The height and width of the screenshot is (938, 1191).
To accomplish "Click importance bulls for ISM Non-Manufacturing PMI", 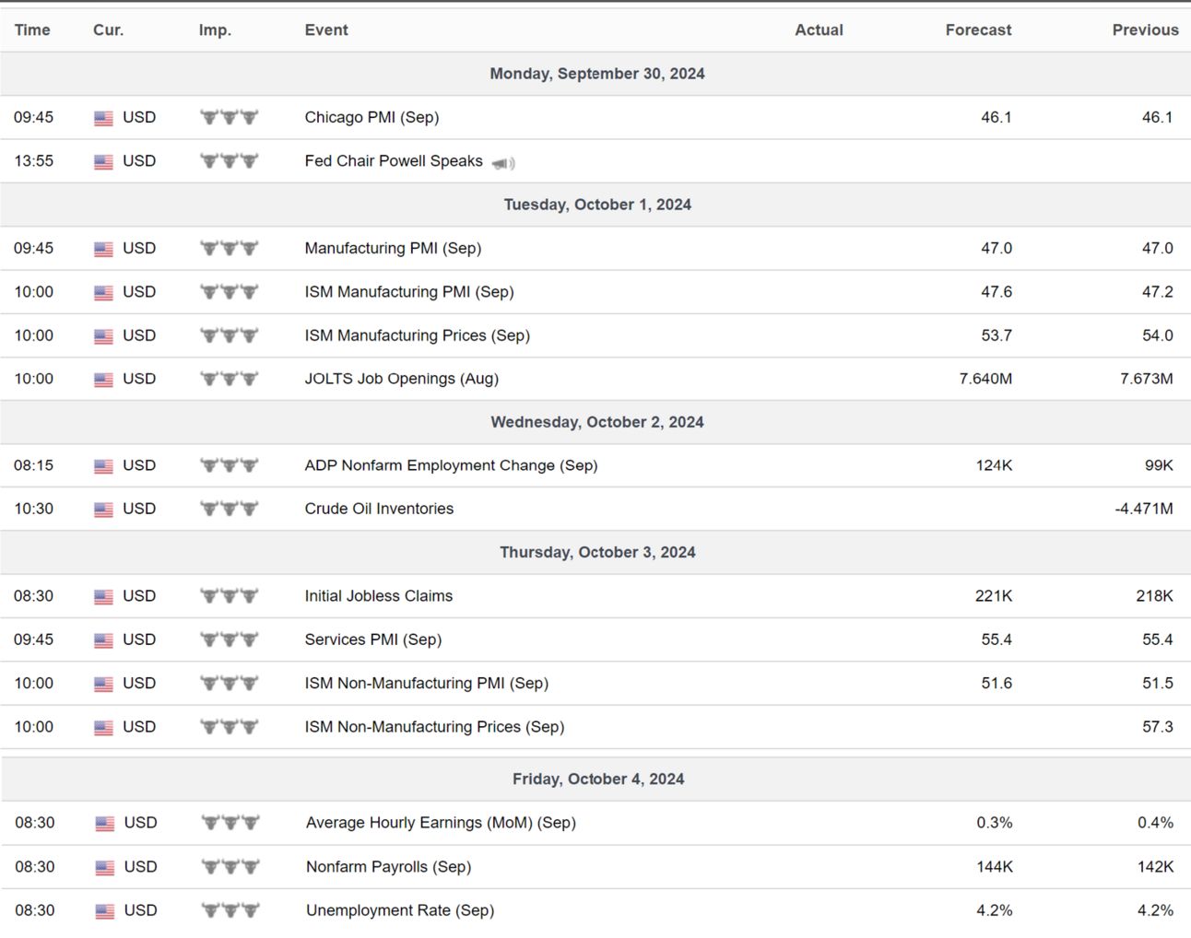I will pyautogui.click(x=230, y=683).
